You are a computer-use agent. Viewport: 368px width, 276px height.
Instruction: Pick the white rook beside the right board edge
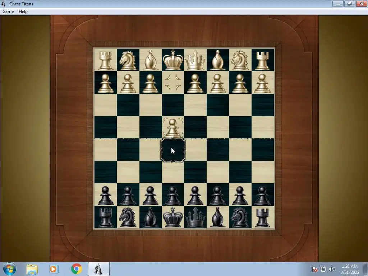tap(262, 60)
